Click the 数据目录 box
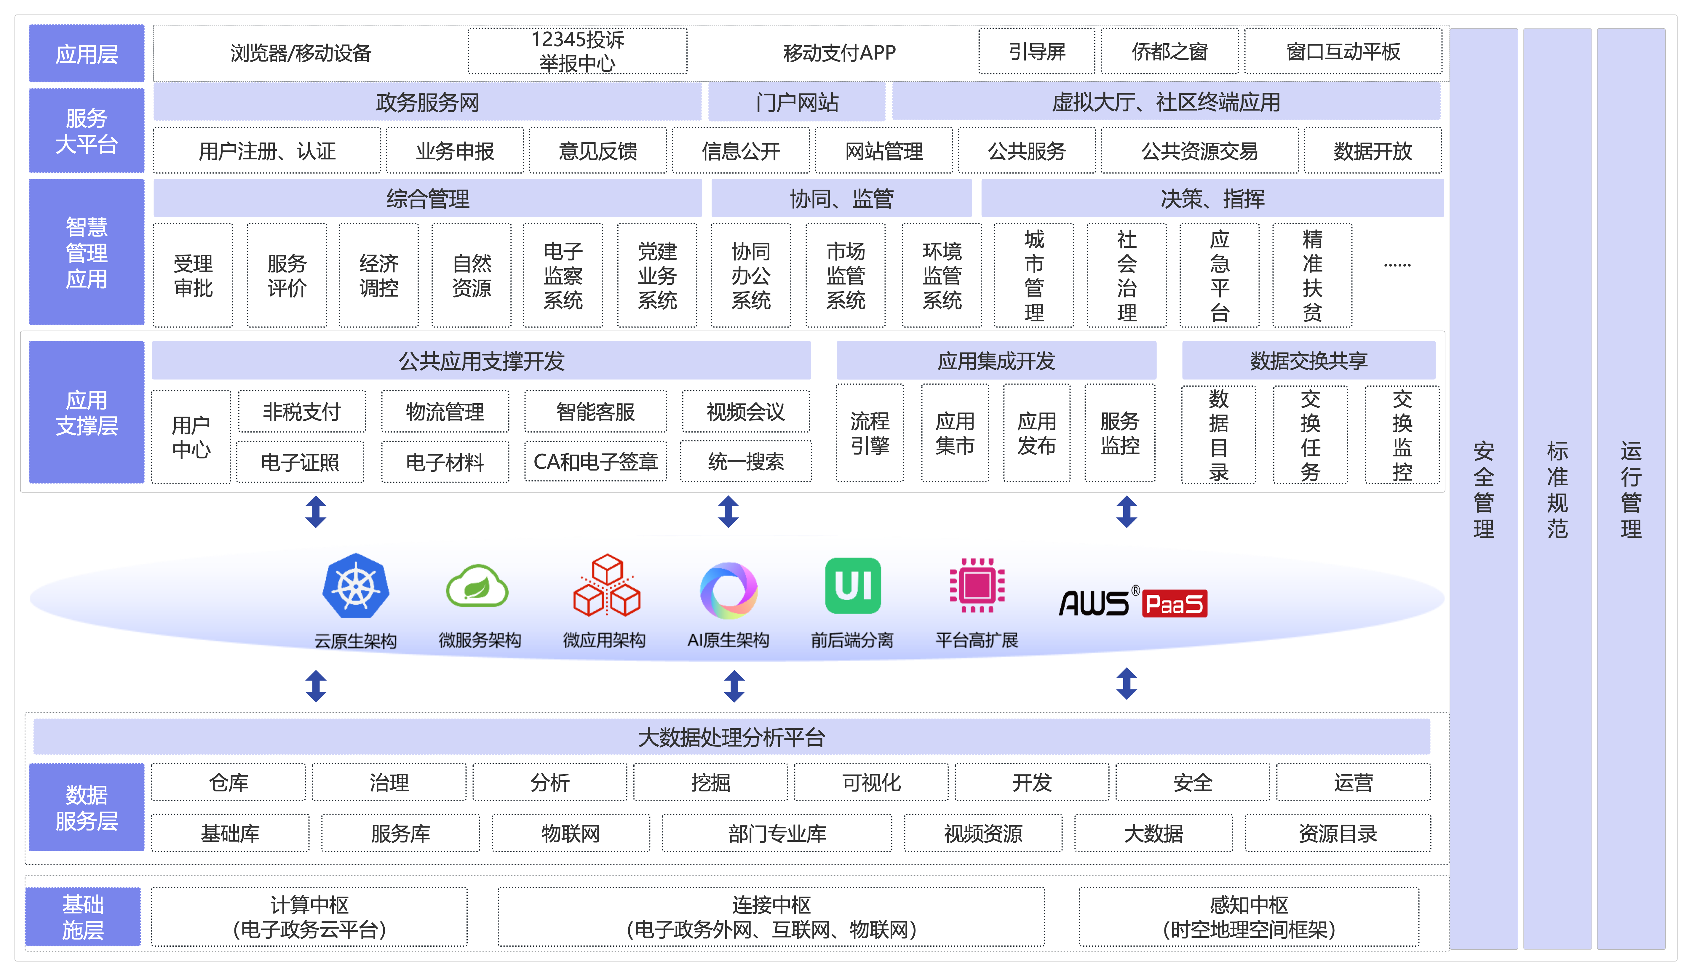 (x=1218, y=435)
